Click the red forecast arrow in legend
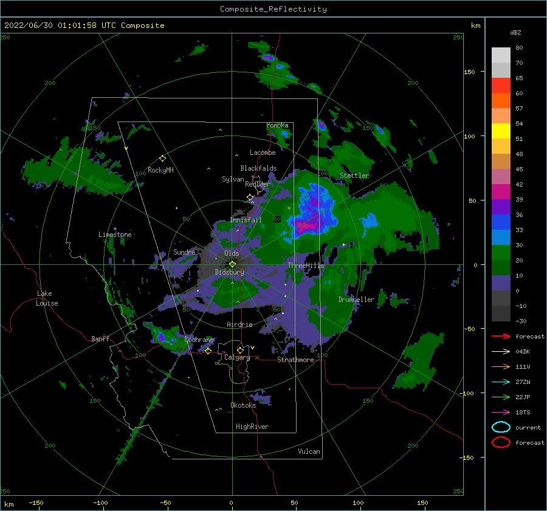547x511 pixels. (501, 336)
